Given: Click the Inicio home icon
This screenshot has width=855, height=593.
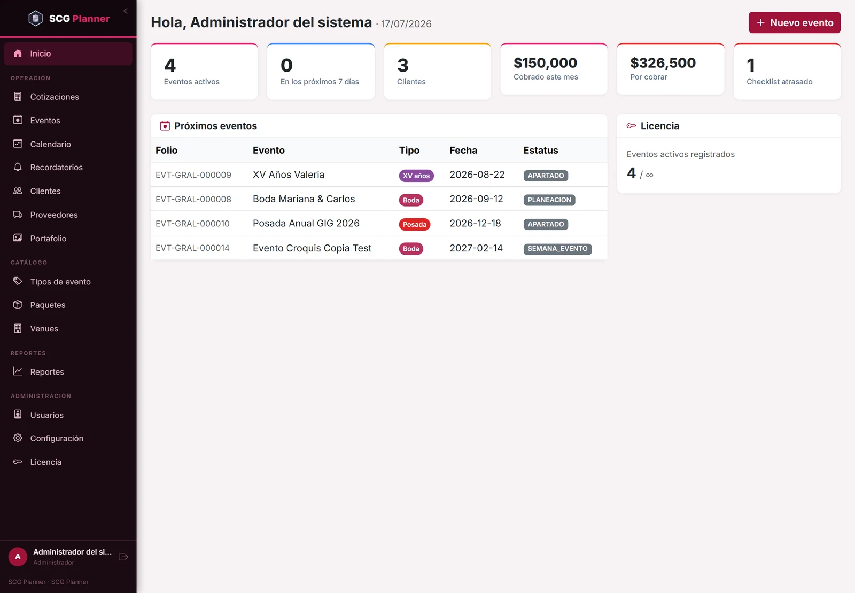Looking at the screenshot, I should tap(18, 53).
